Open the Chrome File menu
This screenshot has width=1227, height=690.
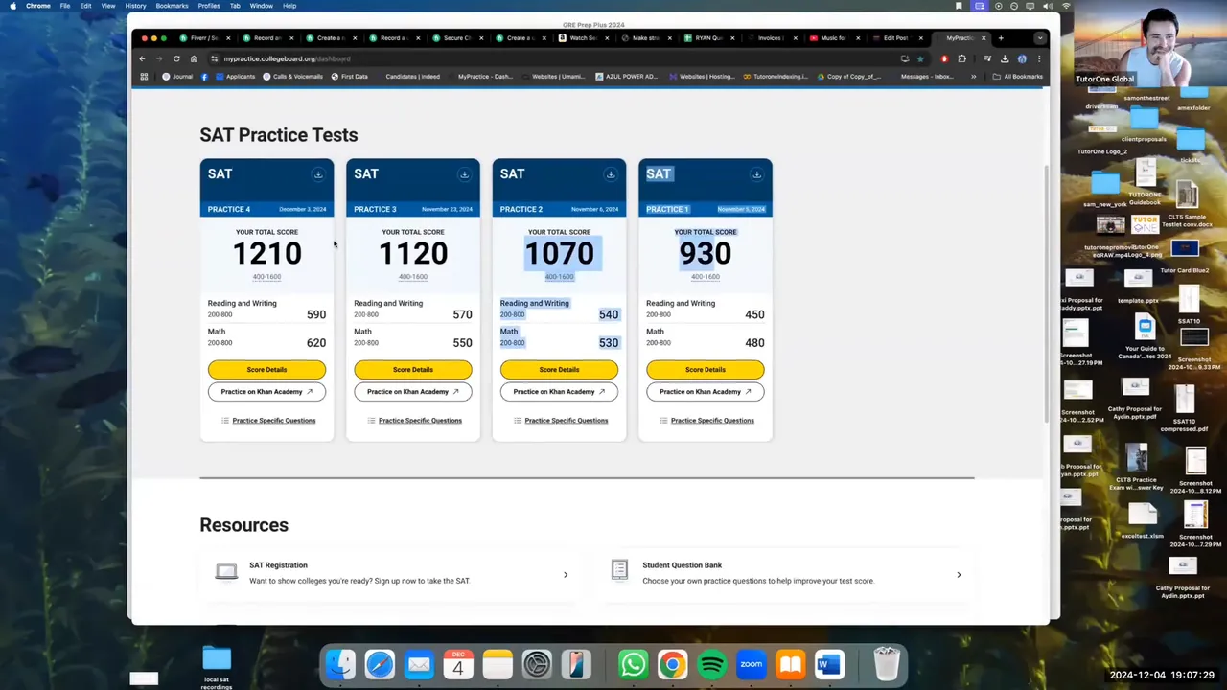[64, 6]
